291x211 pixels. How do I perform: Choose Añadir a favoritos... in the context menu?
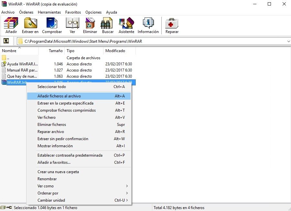click(x=79, y=162)
